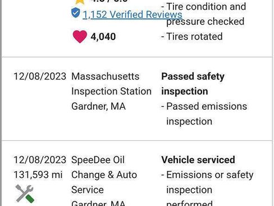This screenshot has width=274, height=206.
Task: Select the Tire condition and pressure checked line
Action: [204, 14]
